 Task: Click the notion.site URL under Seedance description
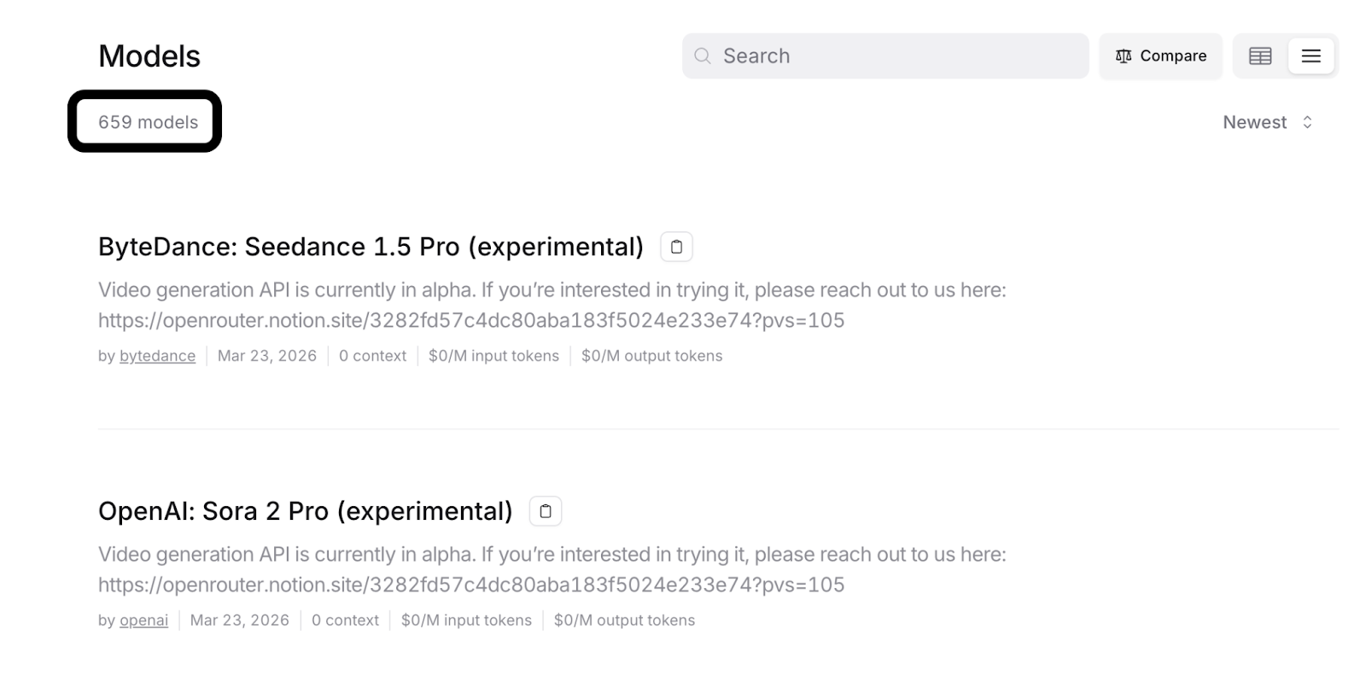(471, 320)
